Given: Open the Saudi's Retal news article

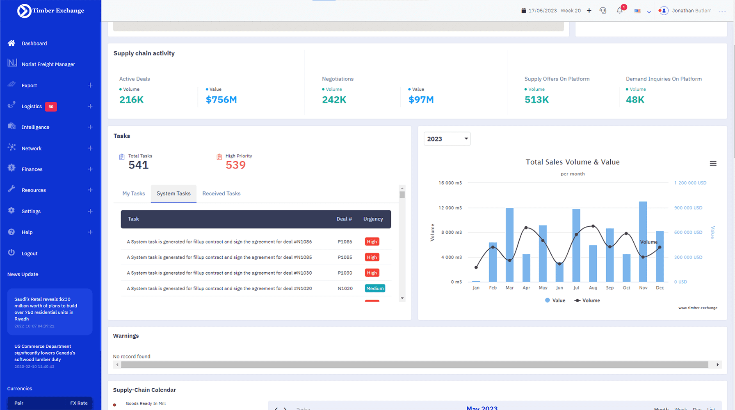Looking at the screenshot, I should click(x=50, y=312).
